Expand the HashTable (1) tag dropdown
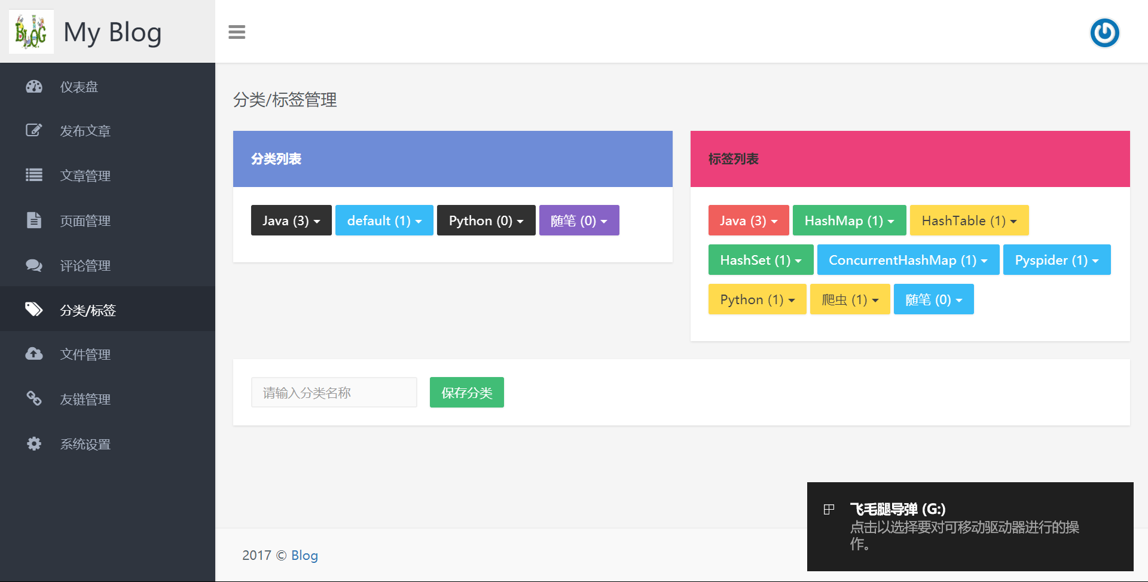 (969, 220)
